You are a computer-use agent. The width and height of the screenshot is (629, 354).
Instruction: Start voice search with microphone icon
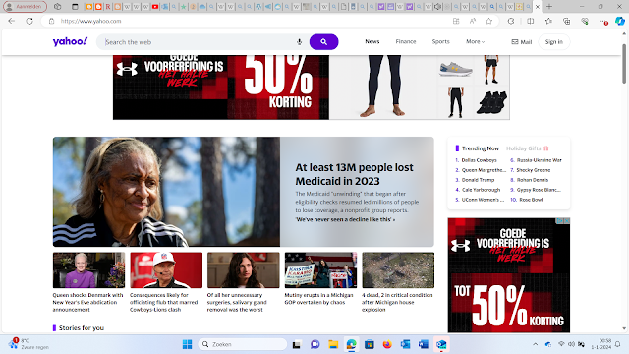[299, 42]
